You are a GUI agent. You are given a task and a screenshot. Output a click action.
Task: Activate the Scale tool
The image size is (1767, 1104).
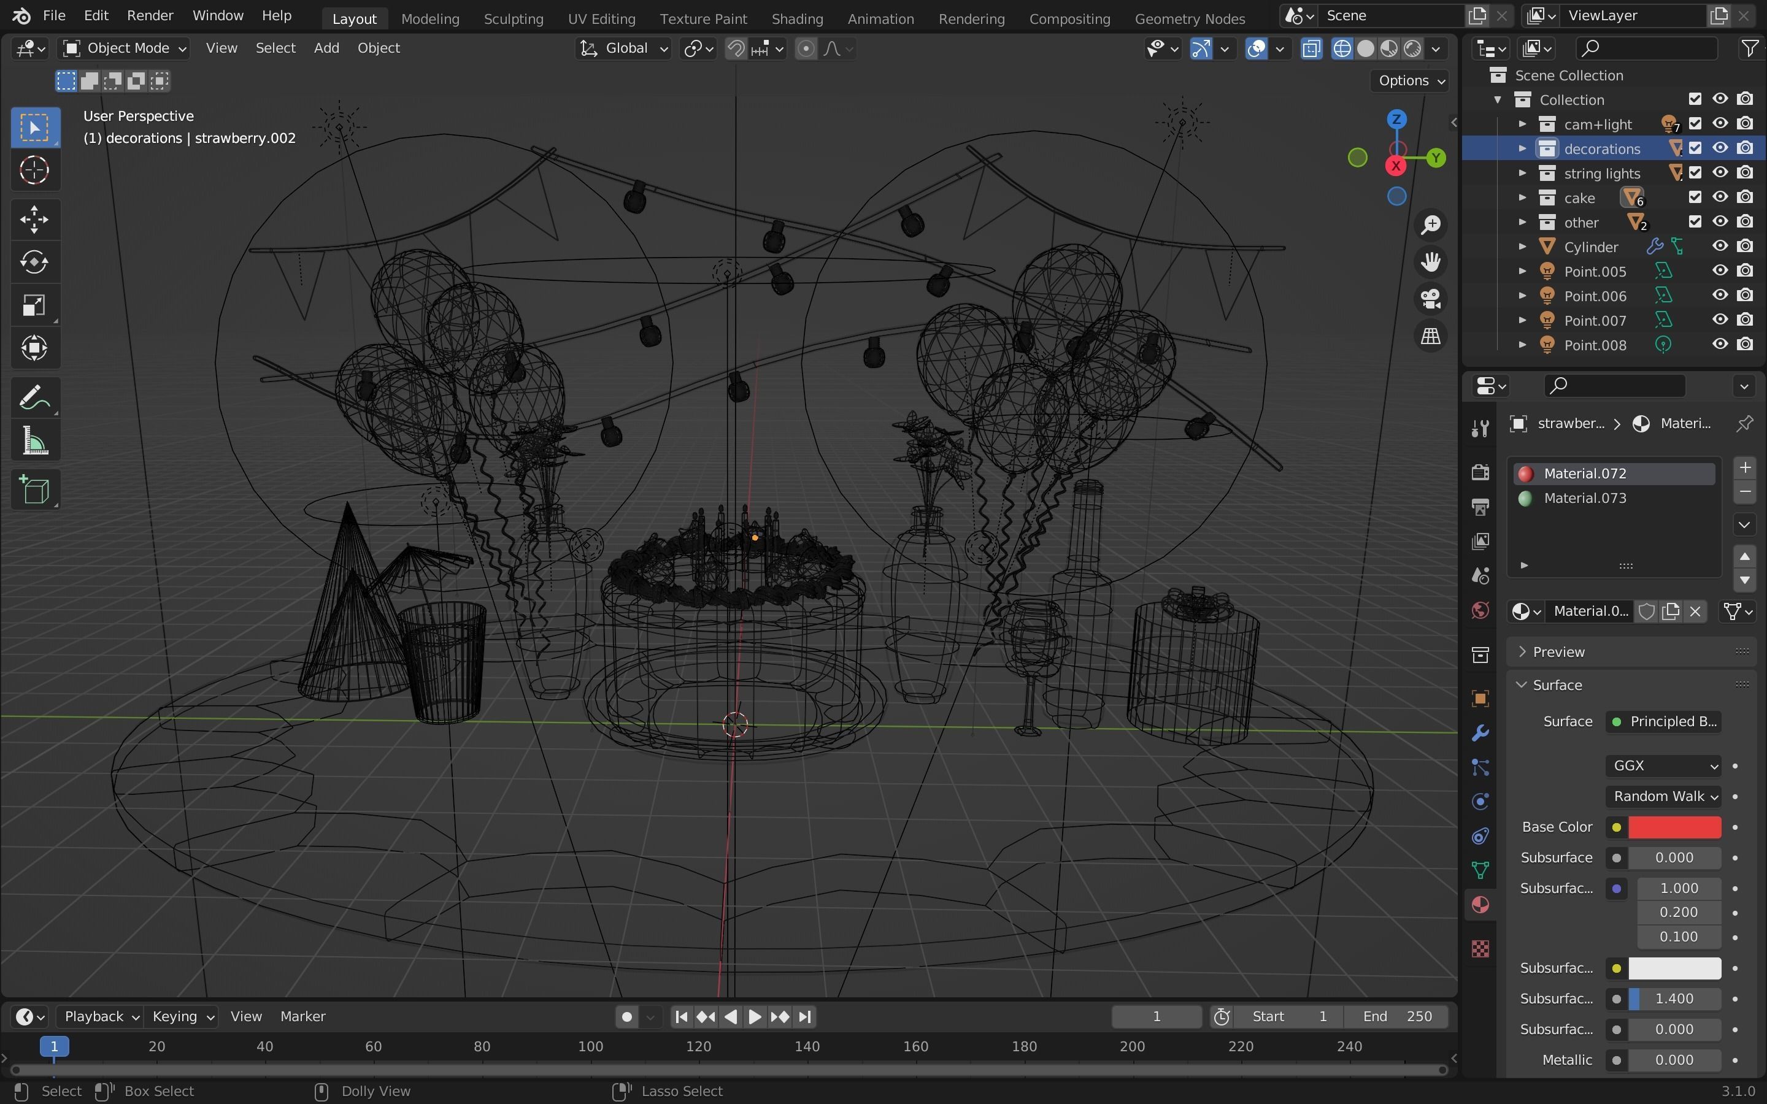click(x=34, y=305)
